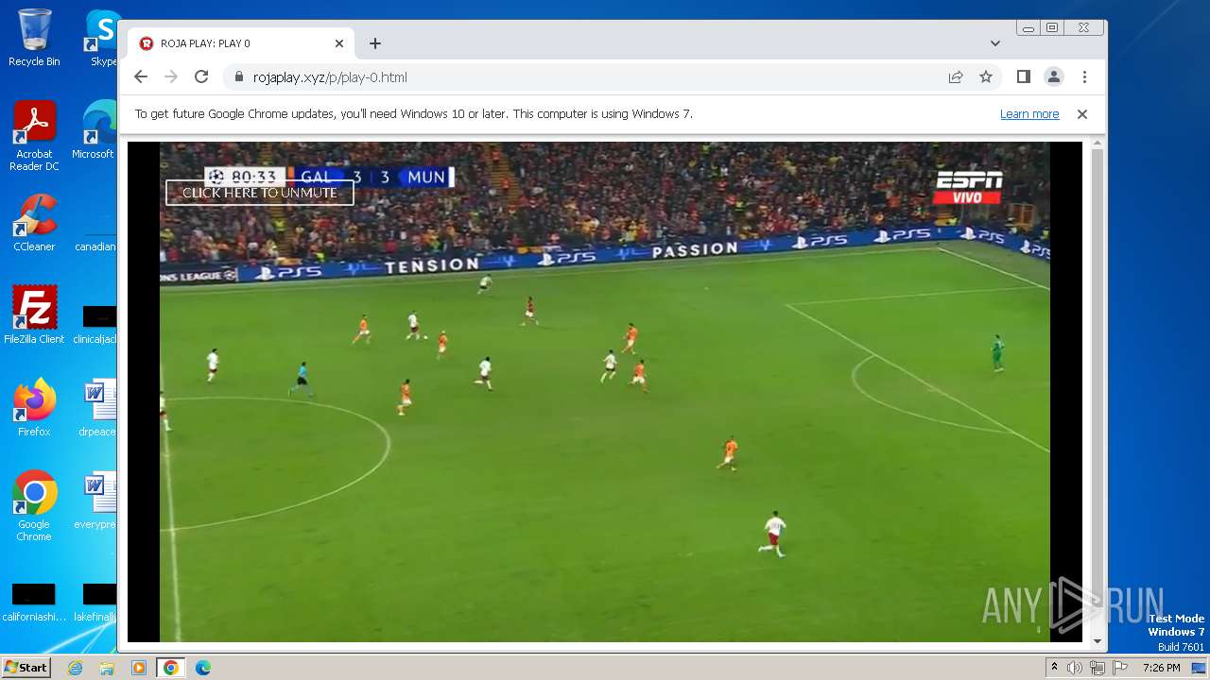Click the soccer video stream
This screenshot has height=680, width=1210.
(605, 392)
